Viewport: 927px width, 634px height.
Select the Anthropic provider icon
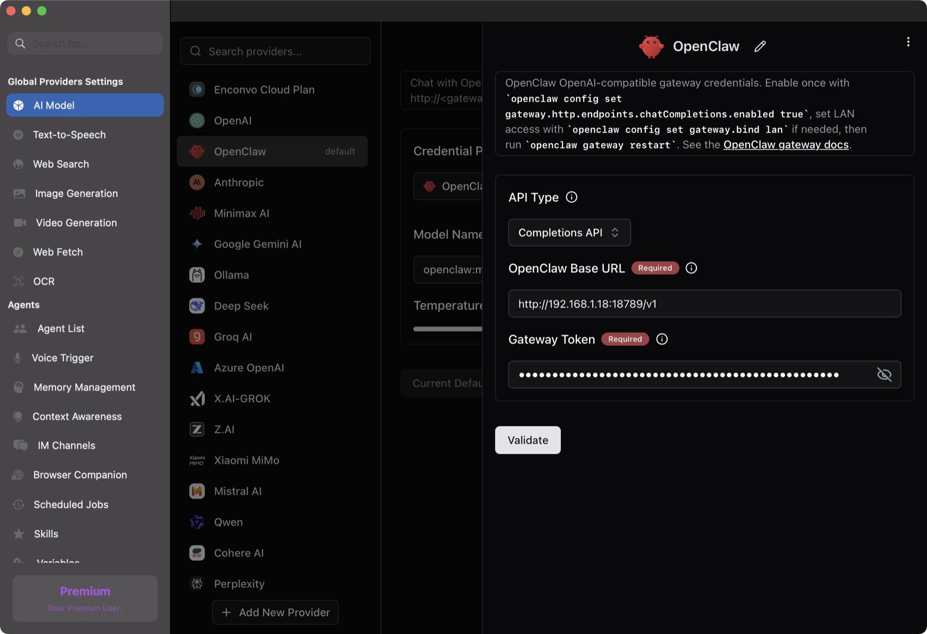197,182
